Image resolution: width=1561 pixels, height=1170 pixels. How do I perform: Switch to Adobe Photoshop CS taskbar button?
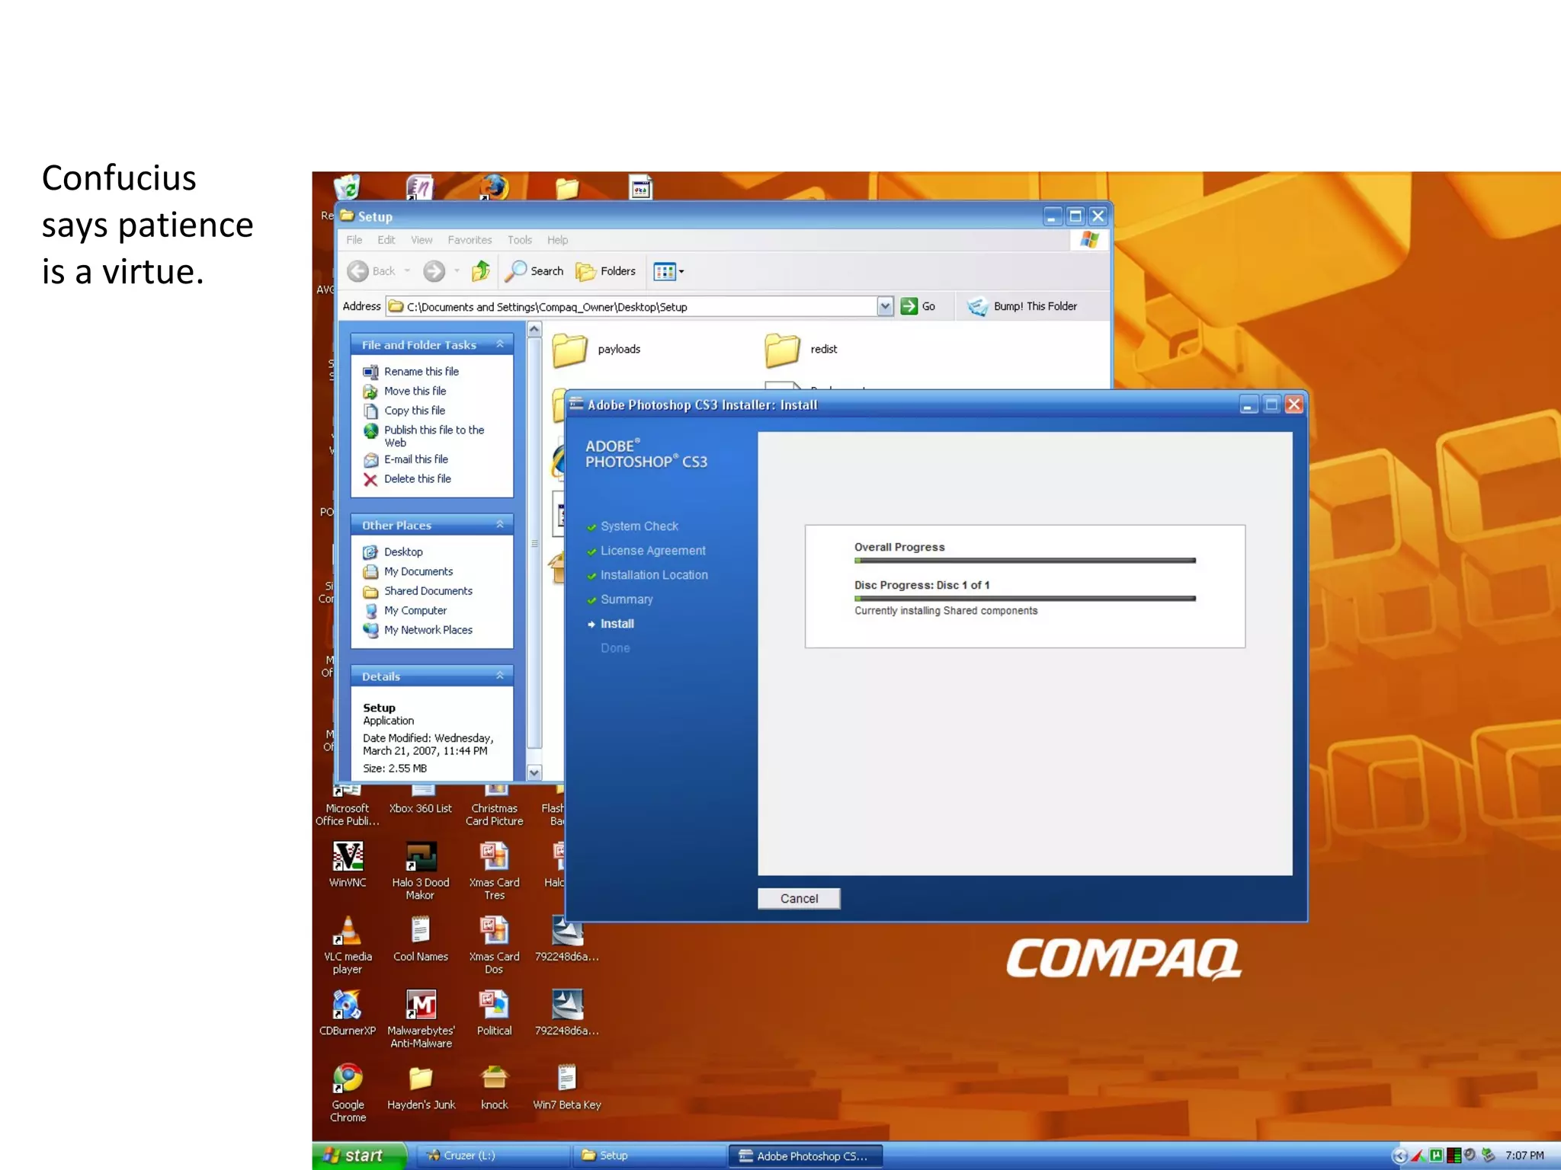[x=805, y=1156]
